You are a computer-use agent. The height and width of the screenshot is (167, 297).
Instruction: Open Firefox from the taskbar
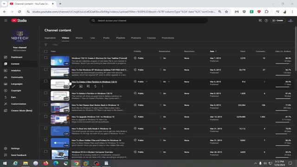[45, 163]
